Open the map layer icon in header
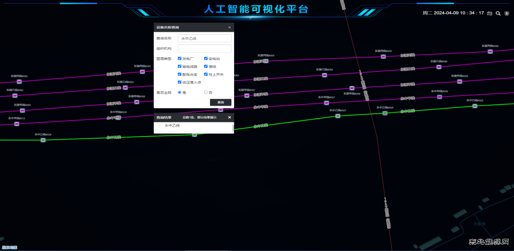The height and width of the screenshot is (251, 514). (x=490, y=13)
